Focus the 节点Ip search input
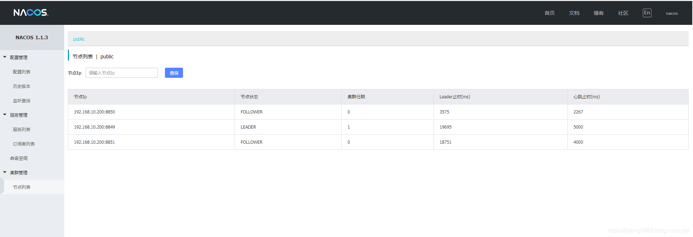This screenshot has width=693, height=237. point(122,73)
